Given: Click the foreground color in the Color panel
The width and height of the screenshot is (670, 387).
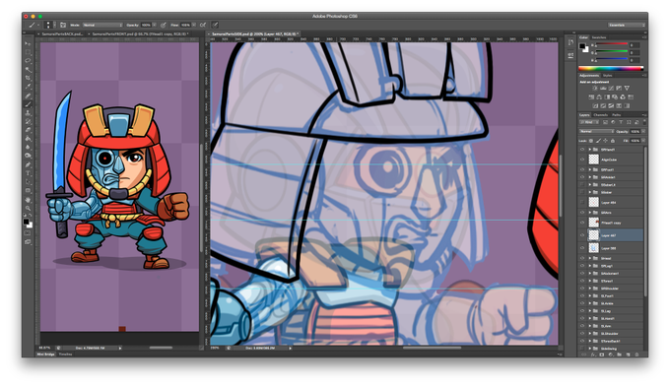Looking at the screenshot, I should tap(582, 45).
